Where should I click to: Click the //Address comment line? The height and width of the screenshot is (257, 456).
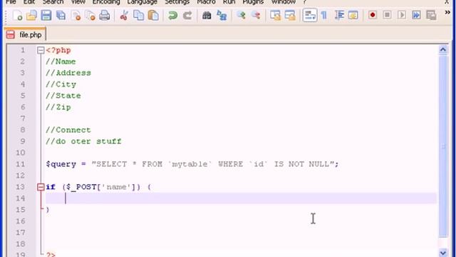(68, 73)
